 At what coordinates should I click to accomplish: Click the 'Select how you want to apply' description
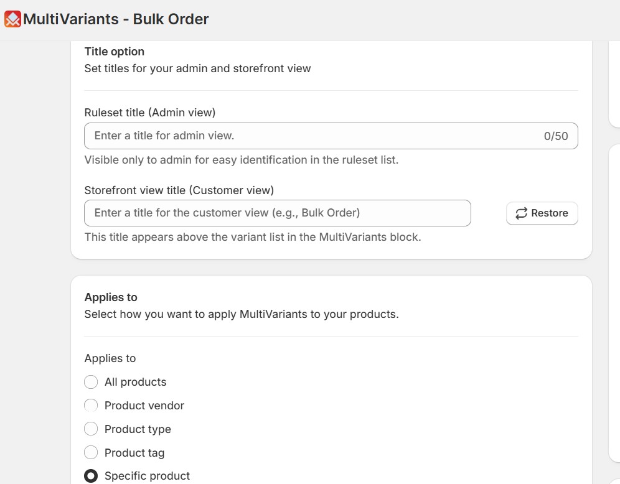[x=242, y=314]
